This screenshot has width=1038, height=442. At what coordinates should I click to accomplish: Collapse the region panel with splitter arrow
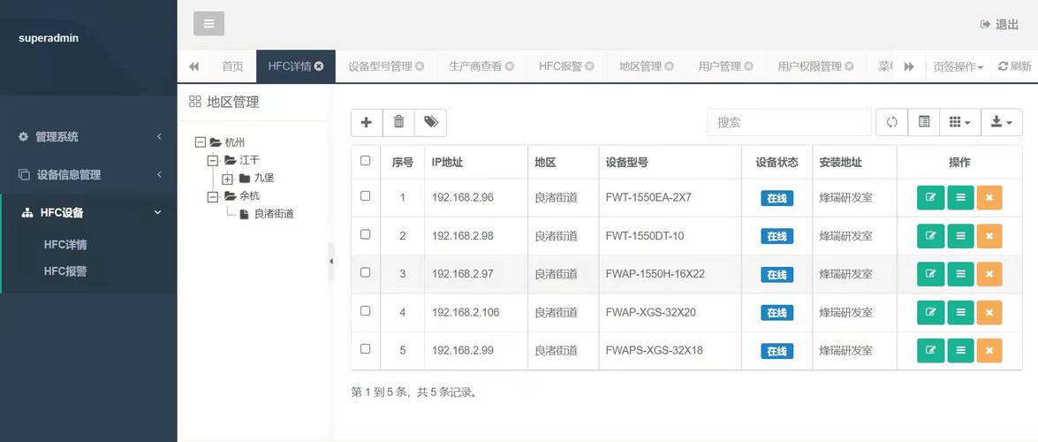click(x=331, y=262)
